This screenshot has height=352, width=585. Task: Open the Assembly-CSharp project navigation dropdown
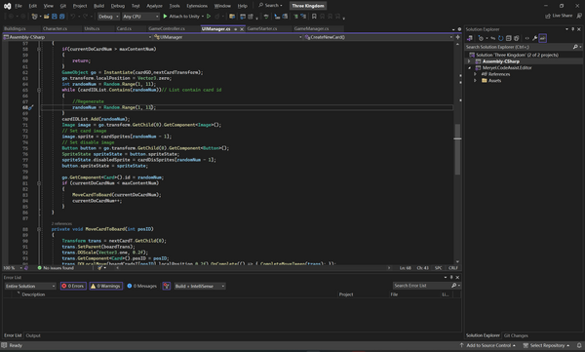78,37
